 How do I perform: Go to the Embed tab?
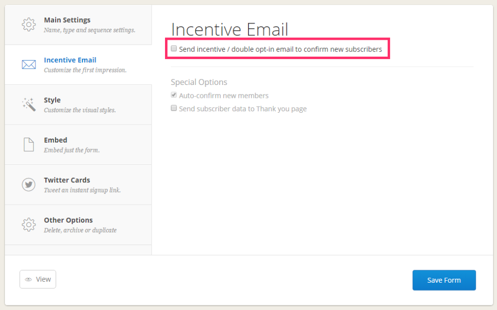pos(78,145)
